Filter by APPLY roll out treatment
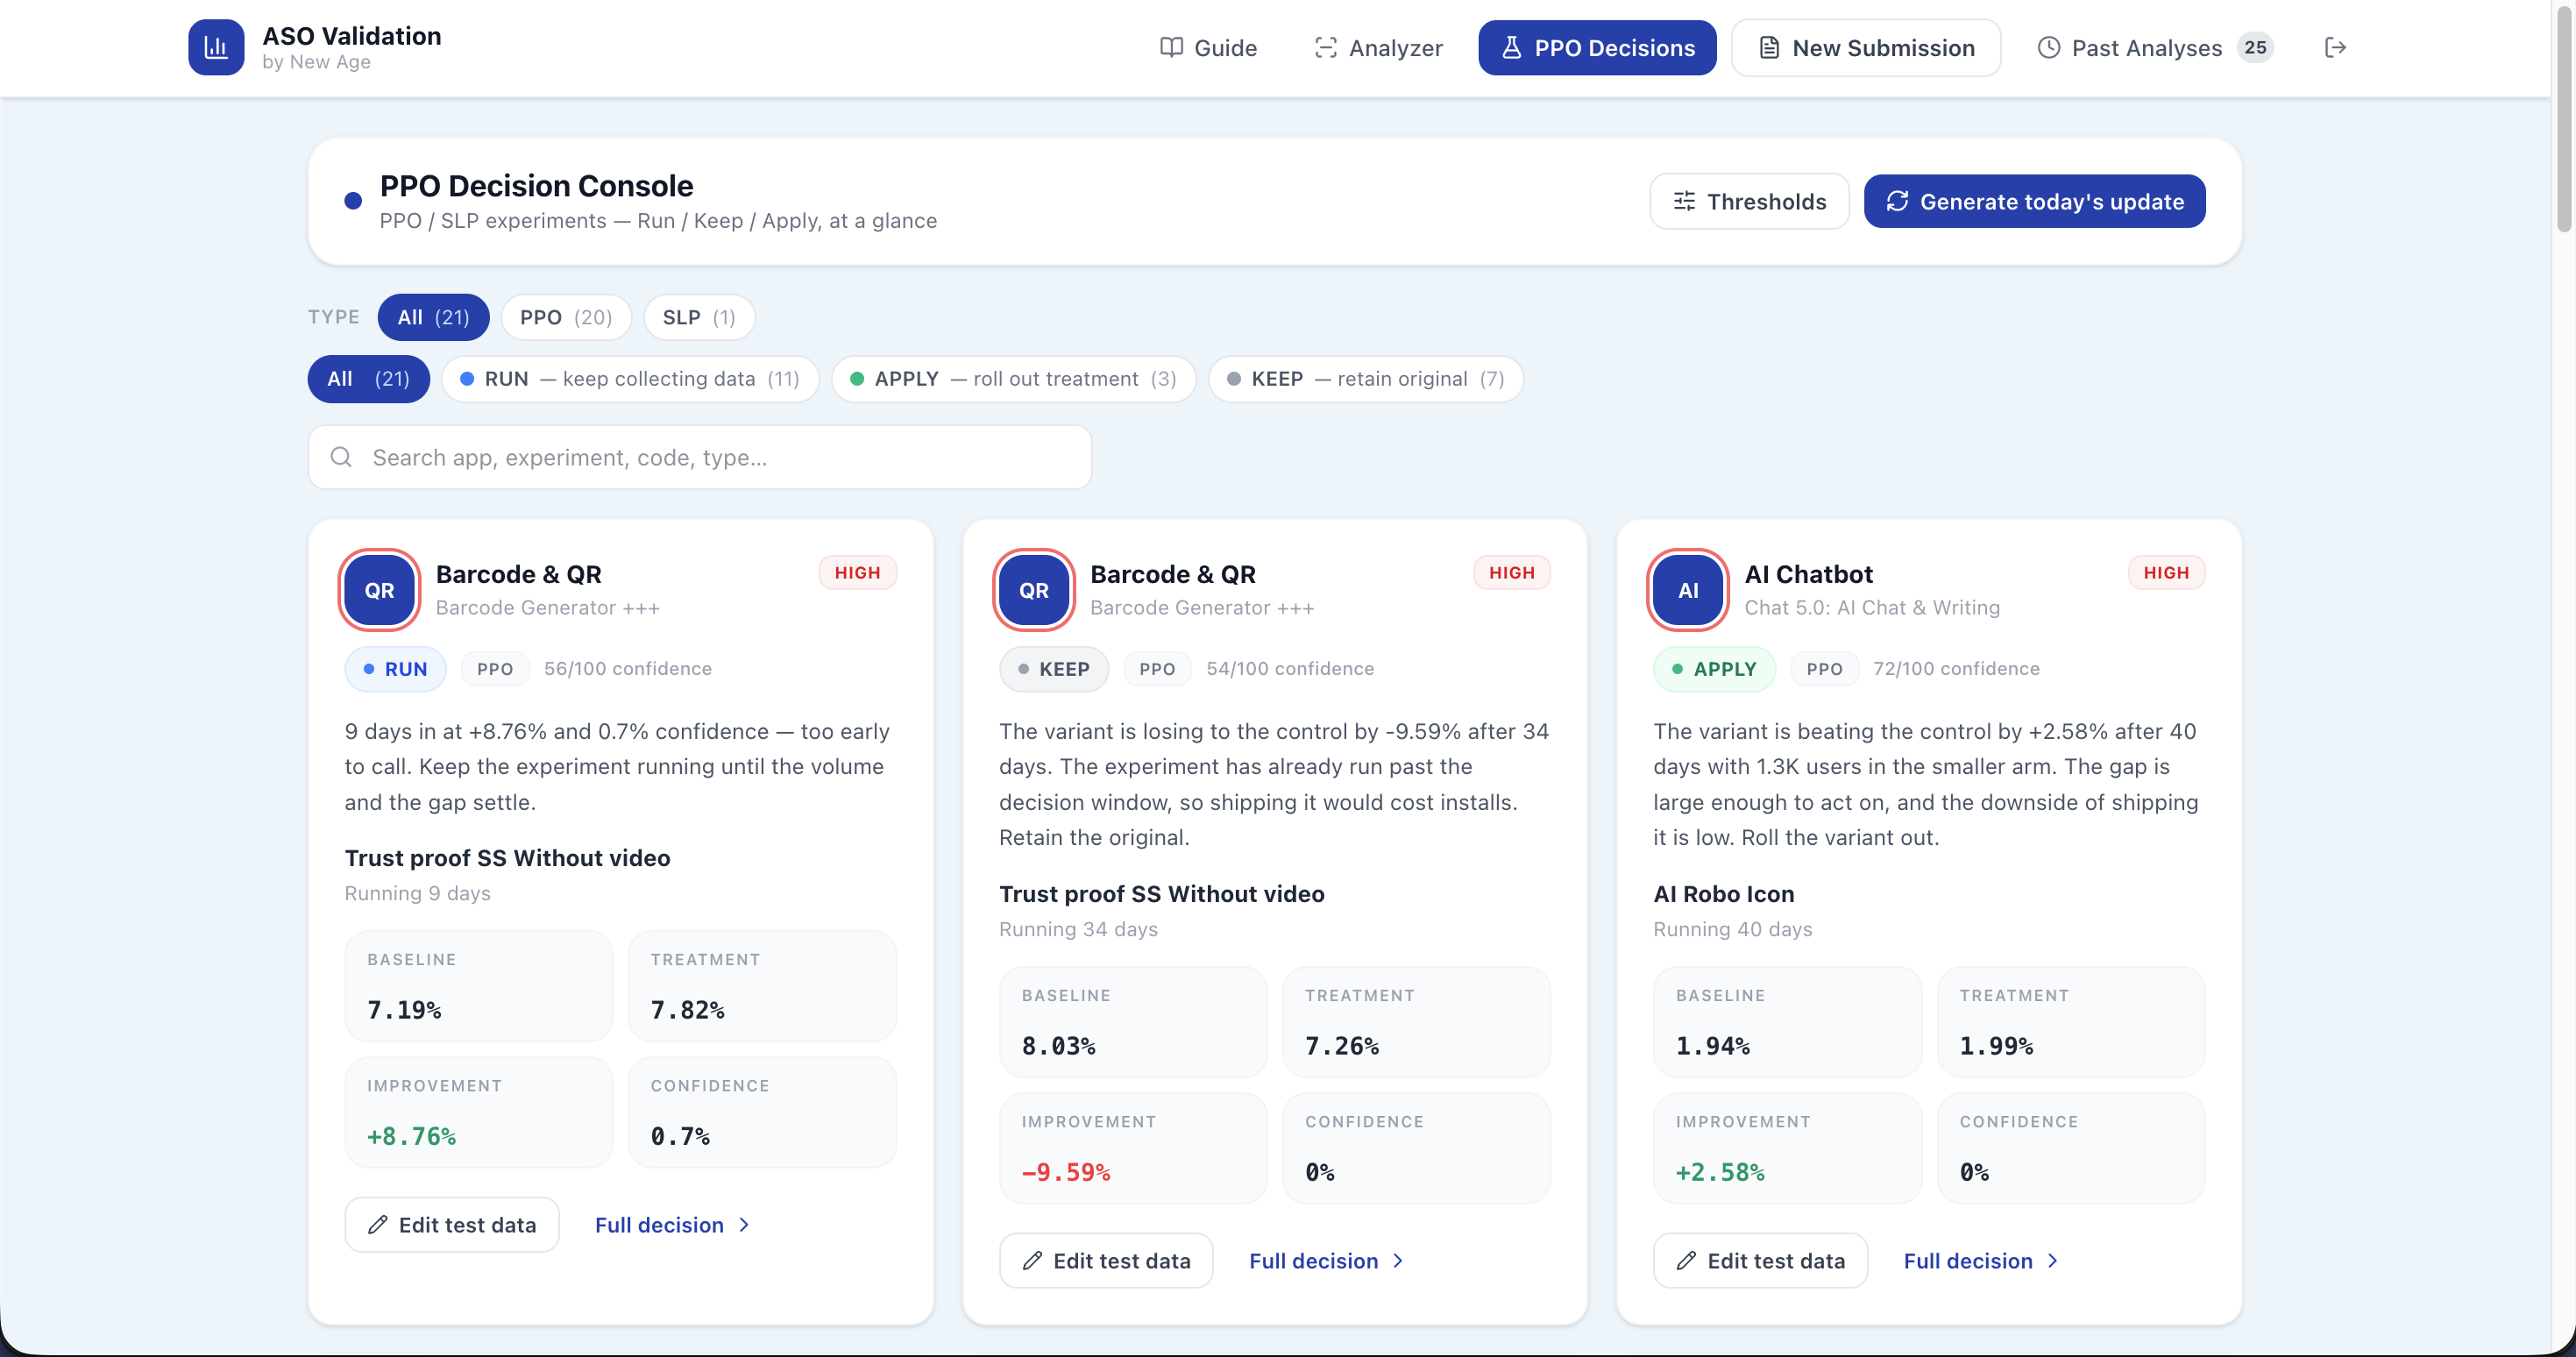The height and width of the screenshot is (1357, 2576). (1013, 379)
